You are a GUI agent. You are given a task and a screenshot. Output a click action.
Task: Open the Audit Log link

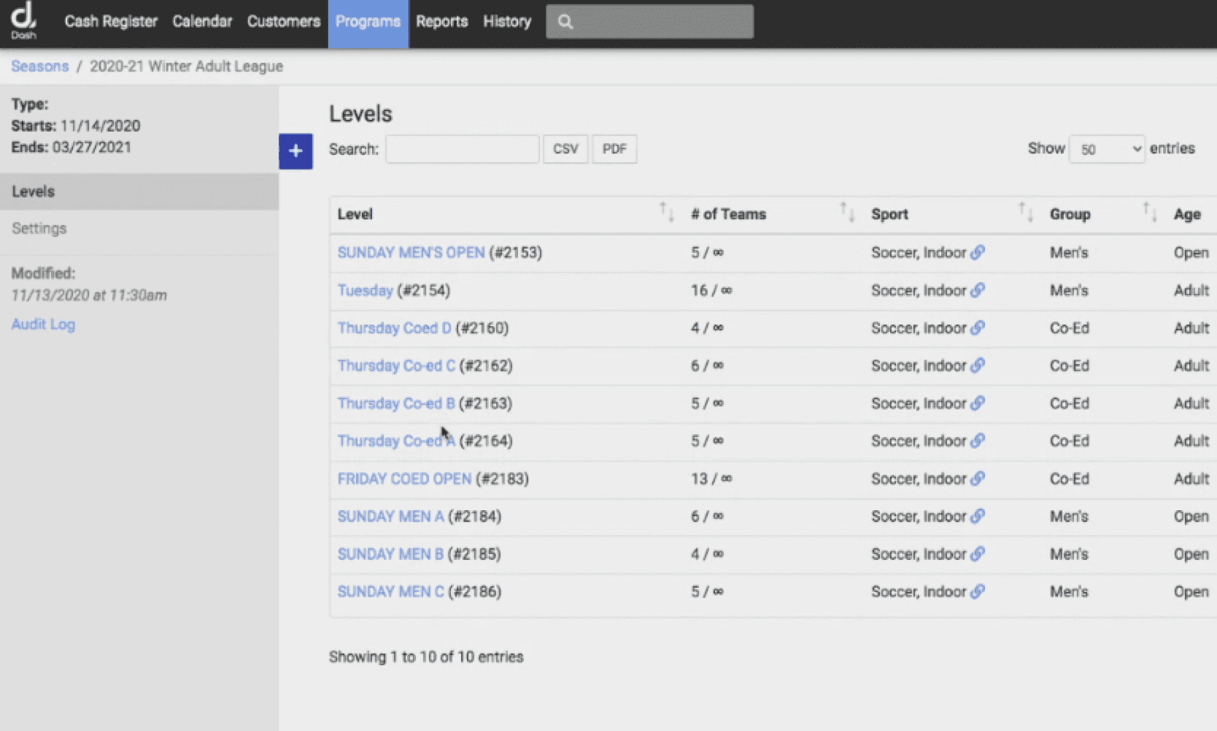pyautogui.click(x=43, y=324)
